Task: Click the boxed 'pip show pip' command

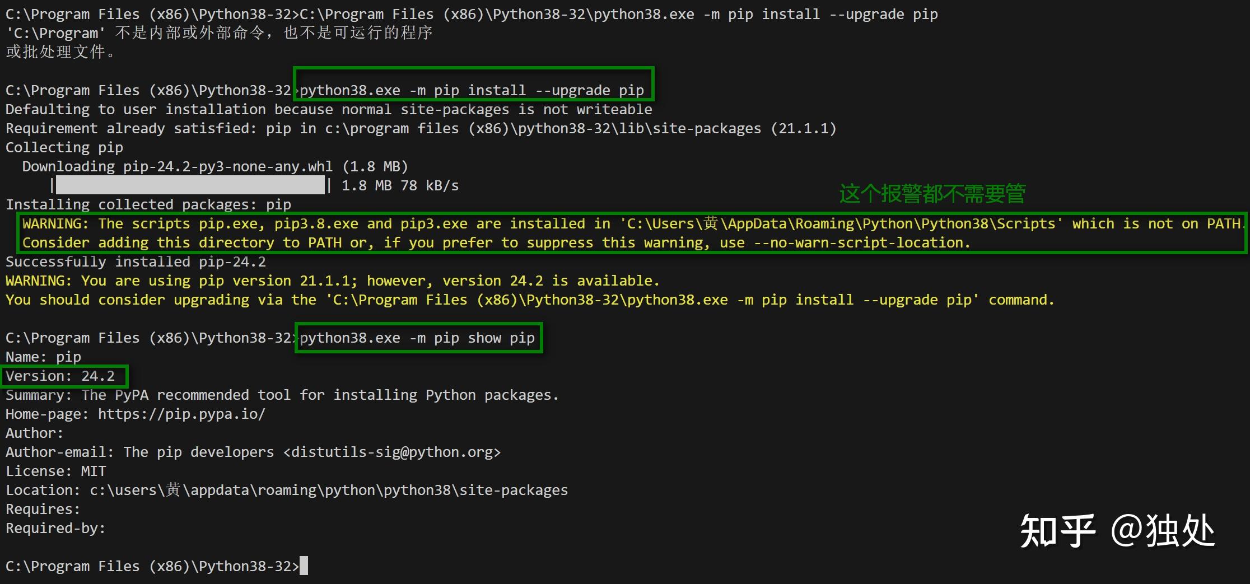Action: click(x=418, y=338)
